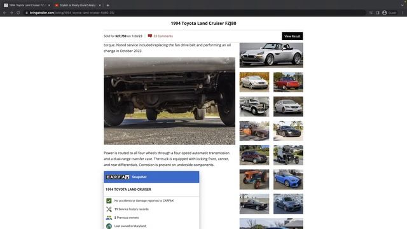
Task: Click the translate icon in address bar
Action: click(x=371, y=13)
